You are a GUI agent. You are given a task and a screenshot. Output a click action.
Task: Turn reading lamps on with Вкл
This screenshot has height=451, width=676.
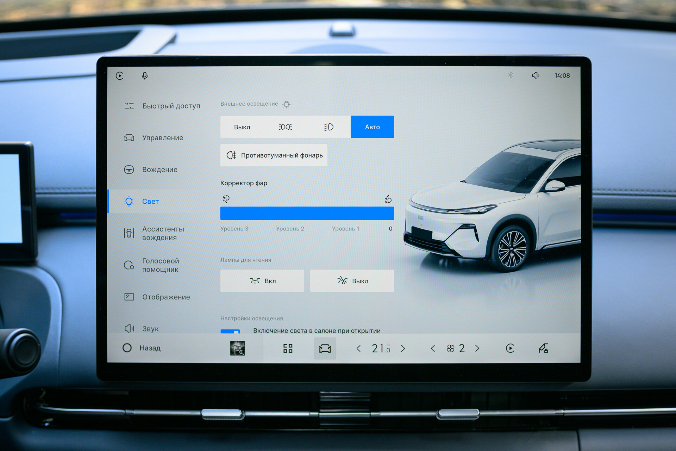(x=262, y=281)
